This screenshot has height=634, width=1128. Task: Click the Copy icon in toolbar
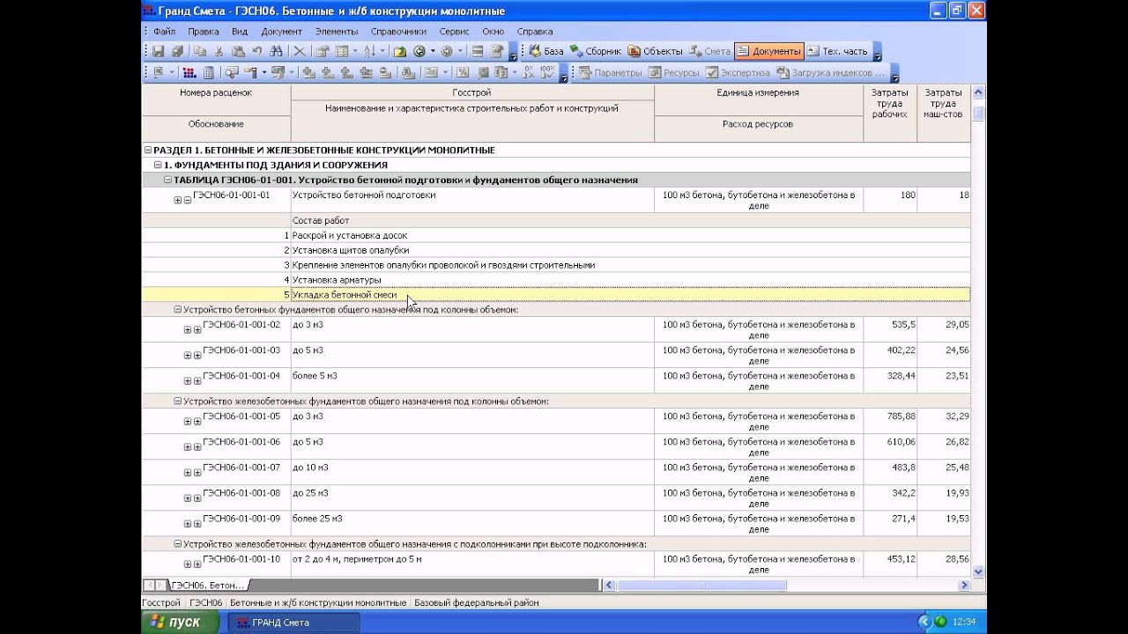[x=200, y=51]
